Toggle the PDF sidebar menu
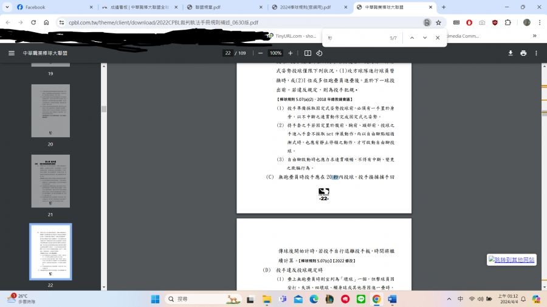Image resolution: width=547 pixels, height=307 pixels. (x=12, y=53)
